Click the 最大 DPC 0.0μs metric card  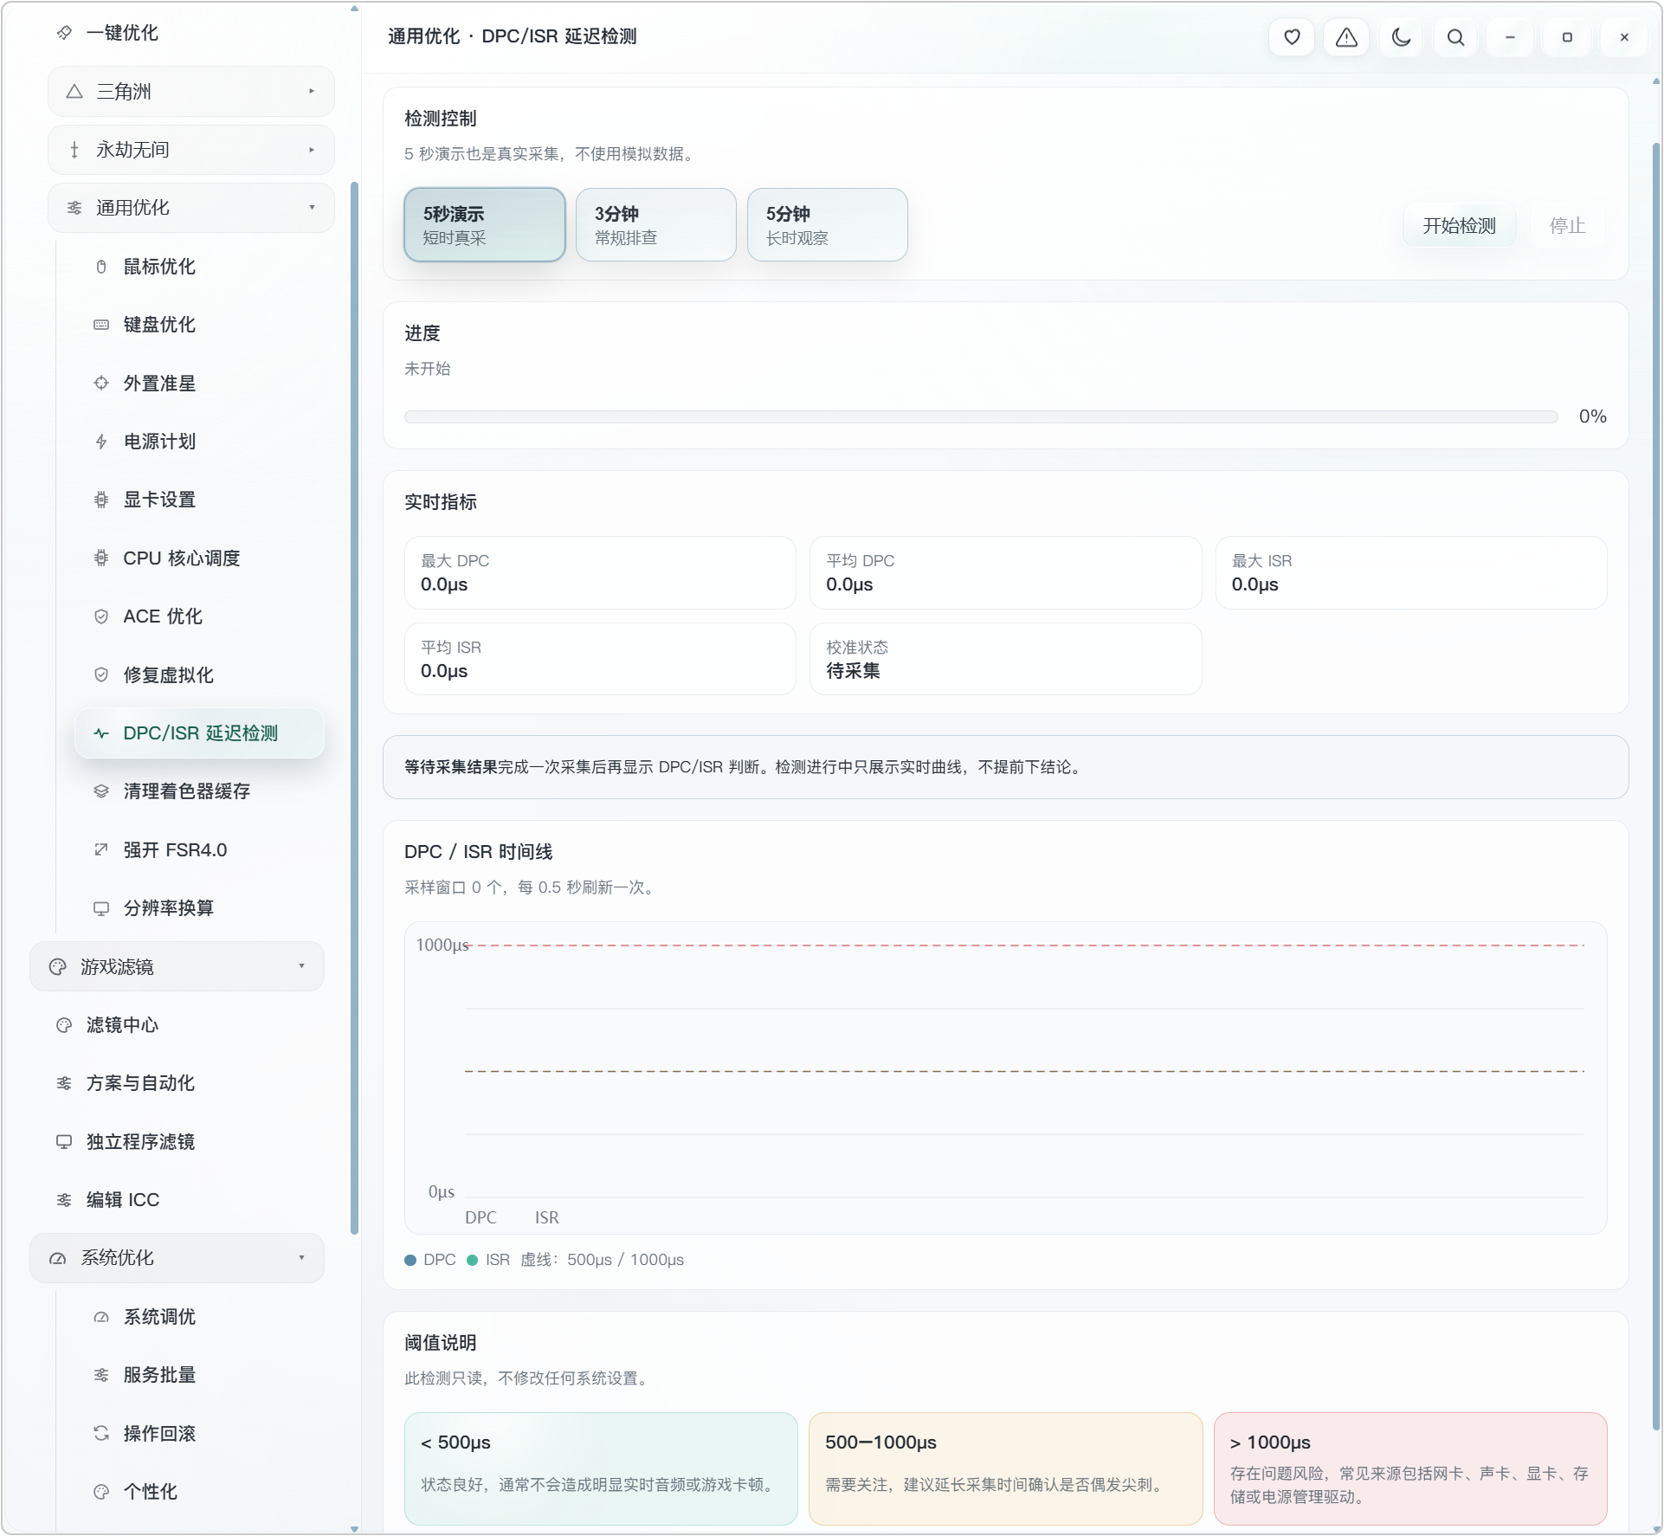pos(600,572)
